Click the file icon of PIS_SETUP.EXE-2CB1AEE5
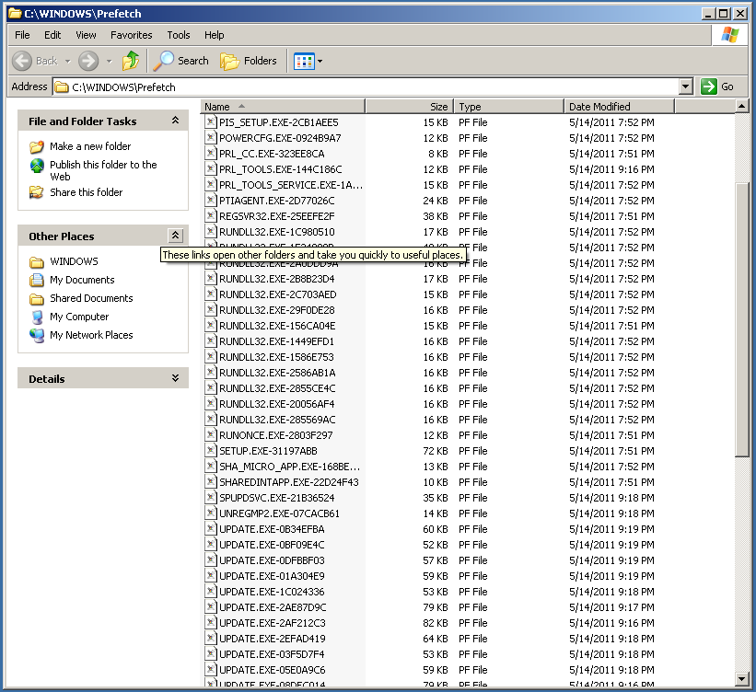Screen dimensions: 756x692 [x=211, y=121]
